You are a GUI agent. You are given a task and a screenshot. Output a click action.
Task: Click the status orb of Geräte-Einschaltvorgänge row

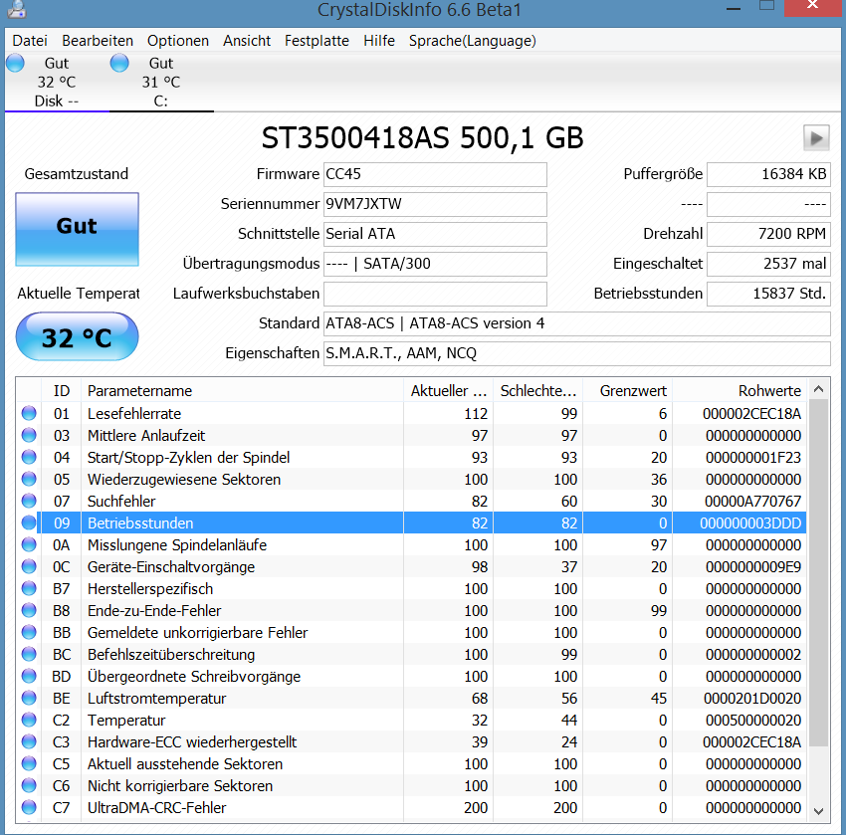[29, 566]
